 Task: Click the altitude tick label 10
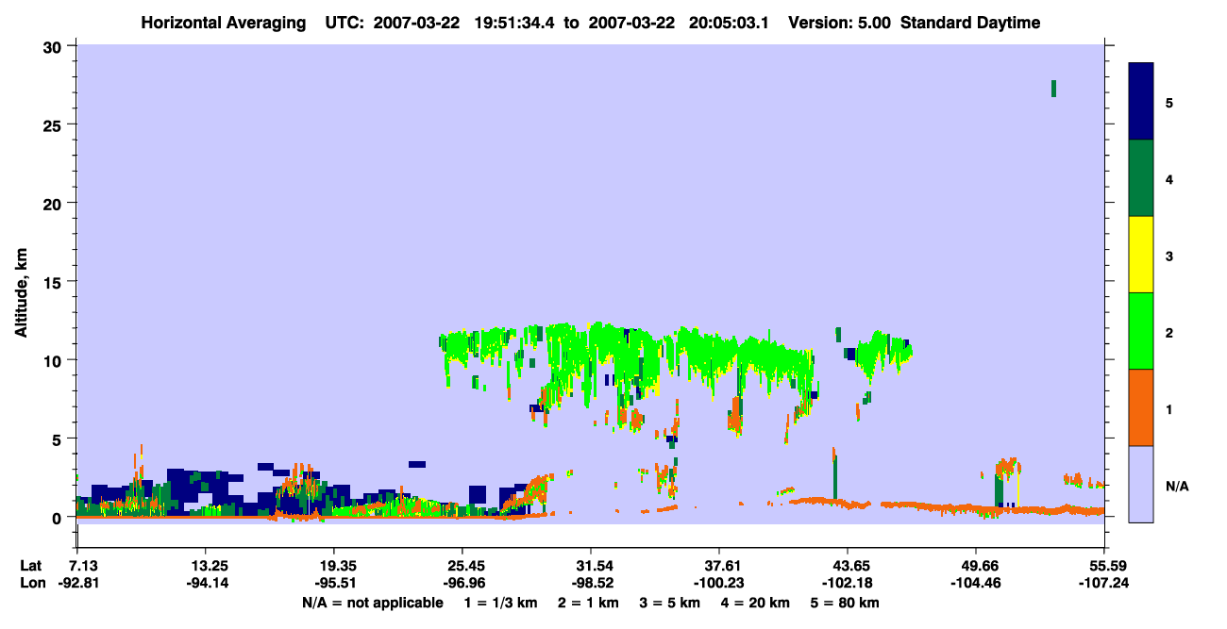click(x=55, y=360)
